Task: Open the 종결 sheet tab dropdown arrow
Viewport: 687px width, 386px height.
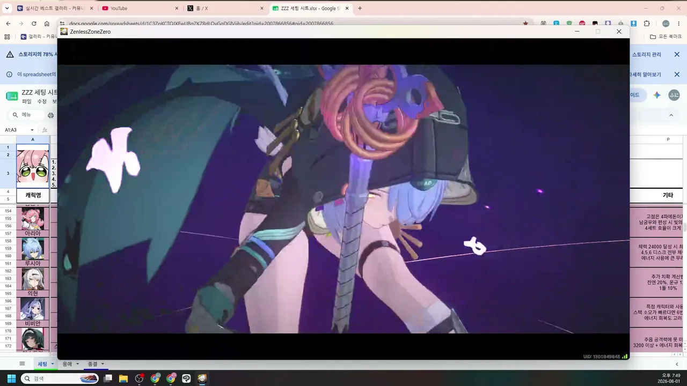Action: (103, 364)
